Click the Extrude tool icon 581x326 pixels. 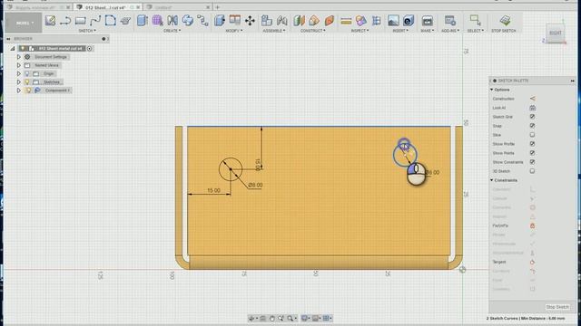coord(142,20)
